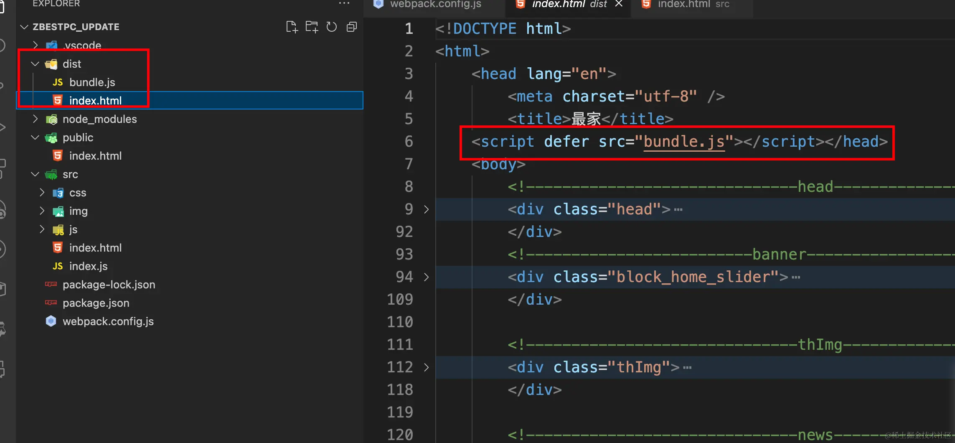
Task: Click the meta charset text on line 4
Action: point(616,97)
